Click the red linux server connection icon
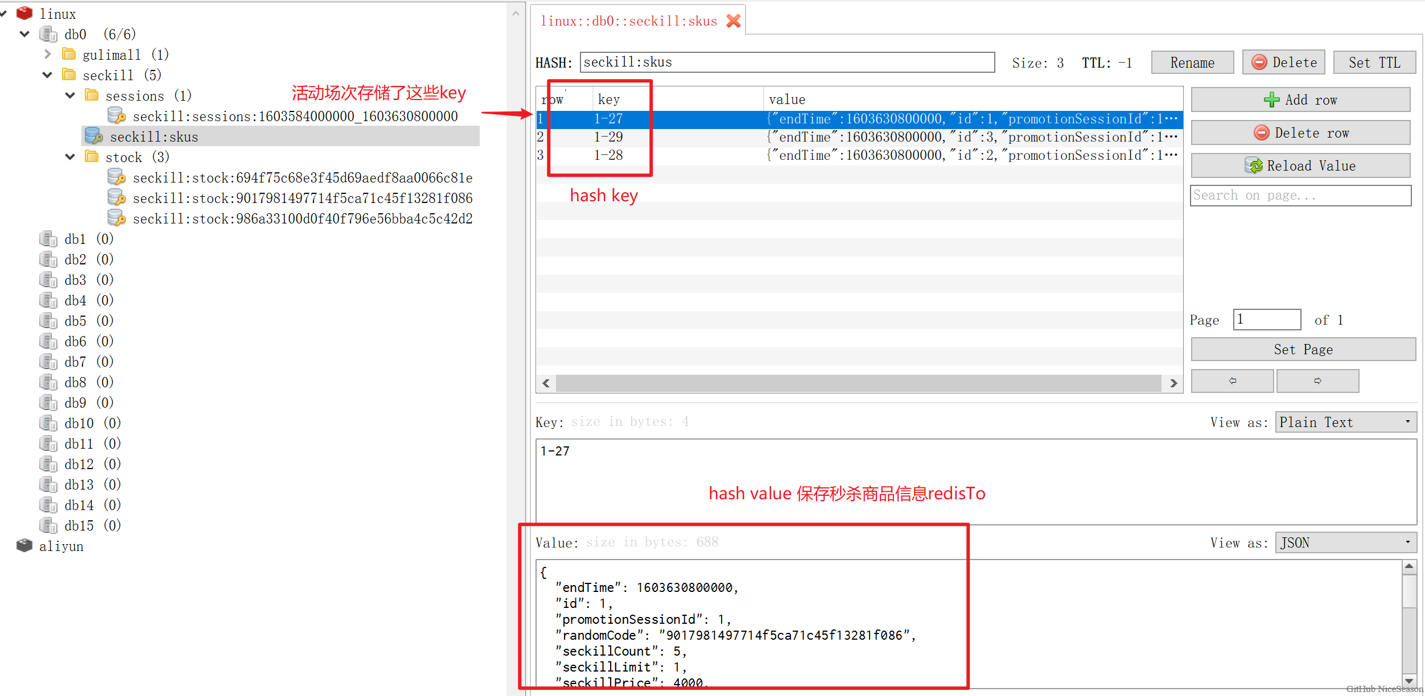This screenshot has height=696, width=1425. 24,13
